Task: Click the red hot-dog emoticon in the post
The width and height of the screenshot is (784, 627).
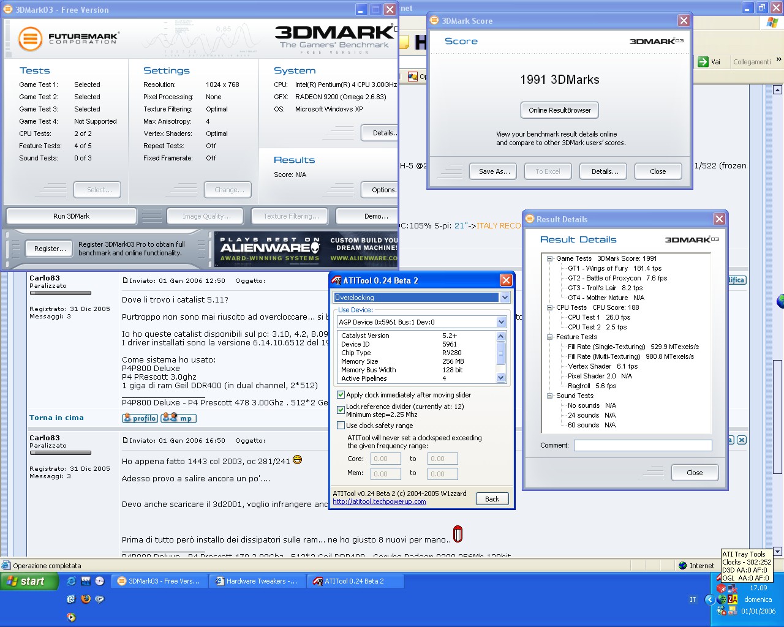Action: click(x=458, y=534)
